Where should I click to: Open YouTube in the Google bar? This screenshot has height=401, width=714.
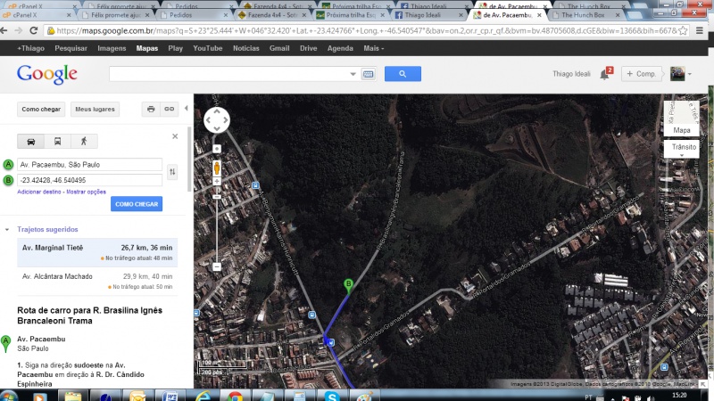click(208, 48)
